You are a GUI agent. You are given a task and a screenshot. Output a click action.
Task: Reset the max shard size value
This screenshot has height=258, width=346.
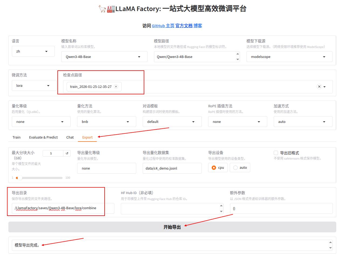(x=67, y=153)
